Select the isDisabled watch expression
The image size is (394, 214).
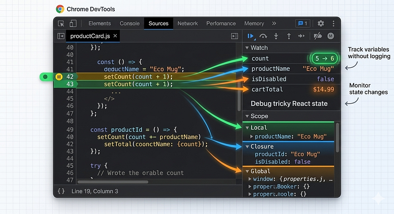pos(269,79)
